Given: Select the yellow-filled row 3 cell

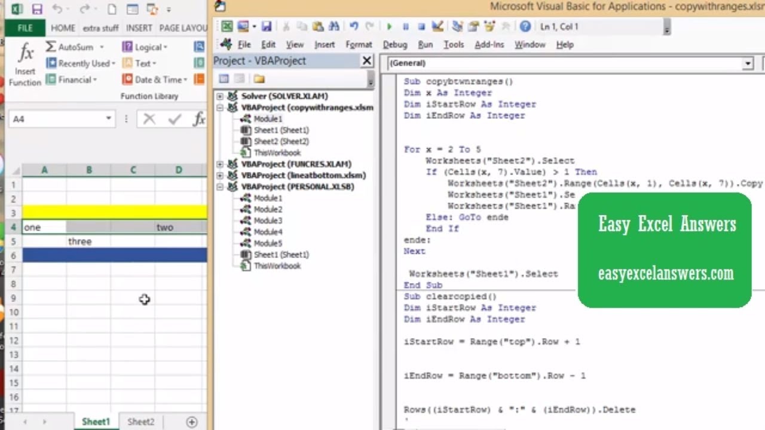Looking at the screenshot, I should click(115, 213).
